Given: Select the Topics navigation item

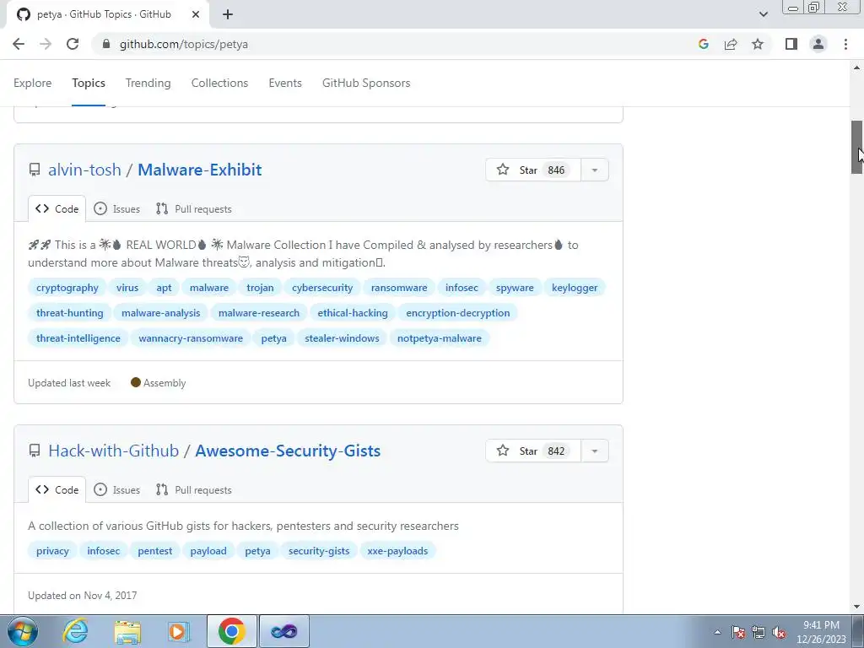Looking at the screenshot, I should pyautogui.click(x=88, y=84).
